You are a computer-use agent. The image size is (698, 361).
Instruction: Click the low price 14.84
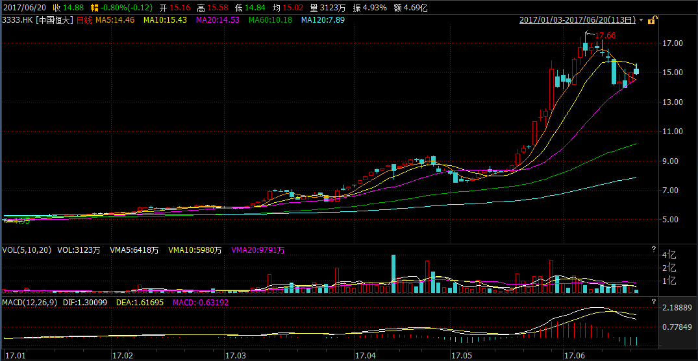click(x=256, y=8)
